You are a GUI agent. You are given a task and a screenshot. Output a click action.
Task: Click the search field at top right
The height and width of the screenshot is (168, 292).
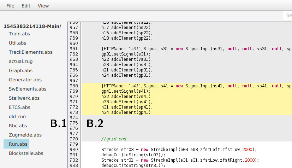point(288,16)
